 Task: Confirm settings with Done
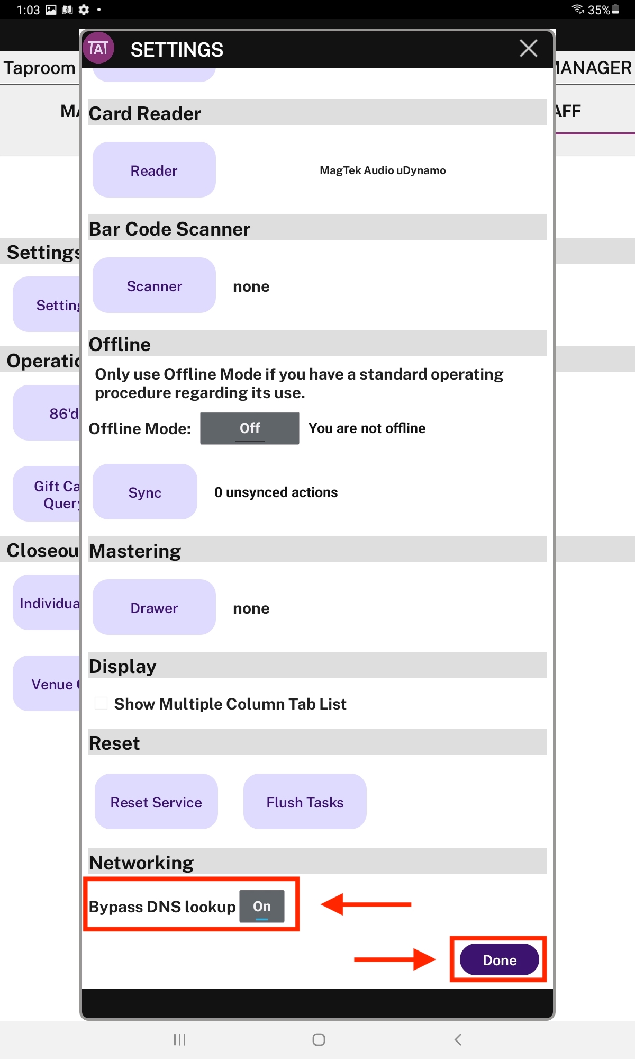(x=500, y=959)
